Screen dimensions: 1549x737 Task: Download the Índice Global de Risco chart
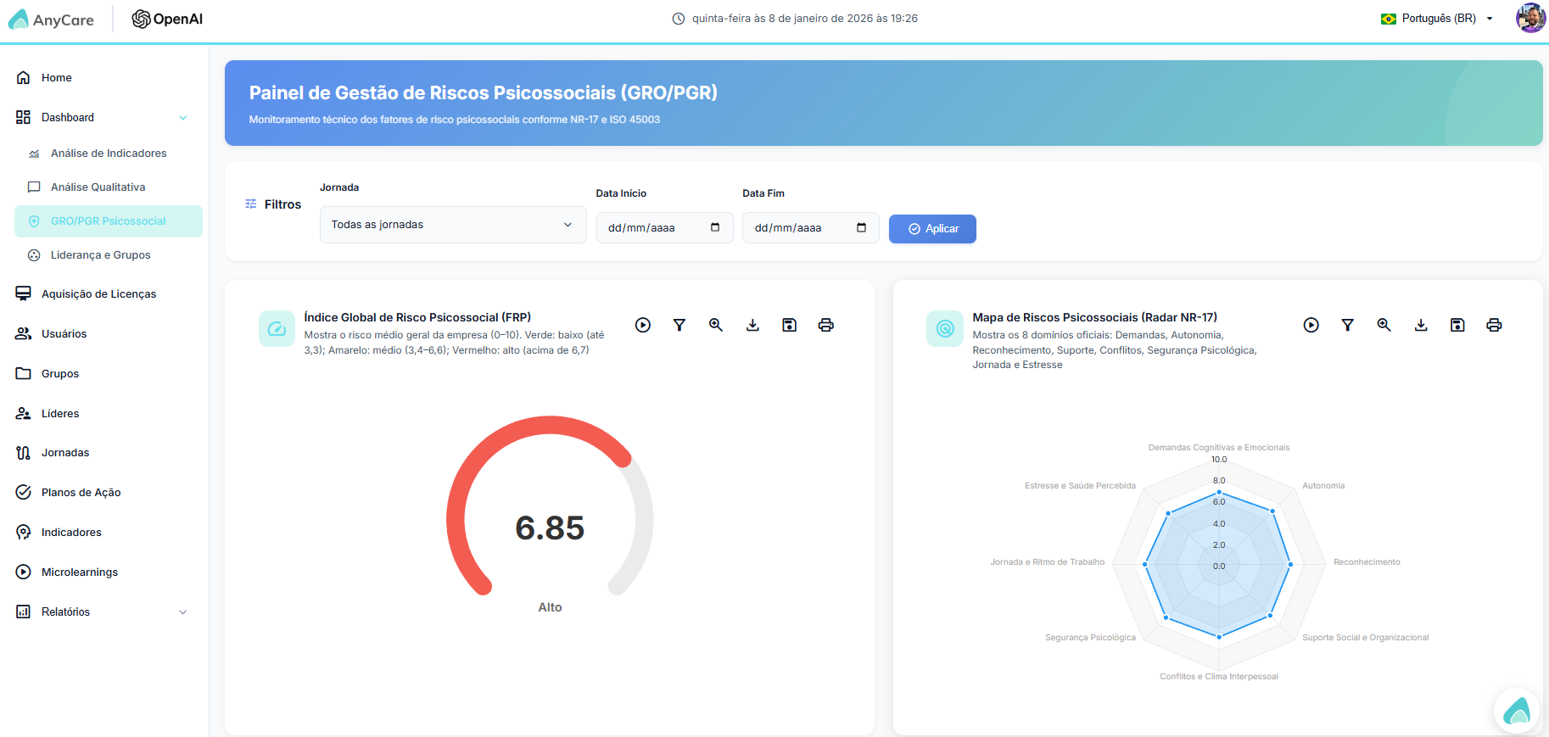tap(752, 325)
